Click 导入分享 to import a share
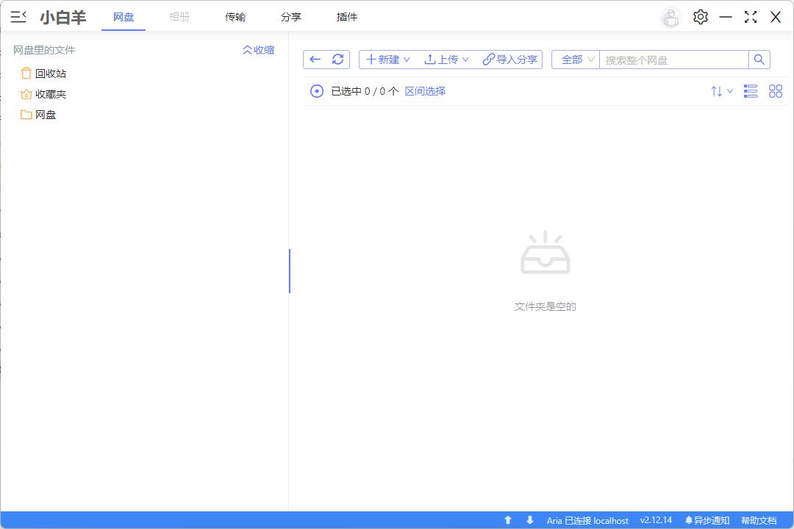This screenshot has height=529, width=794. 510,60
